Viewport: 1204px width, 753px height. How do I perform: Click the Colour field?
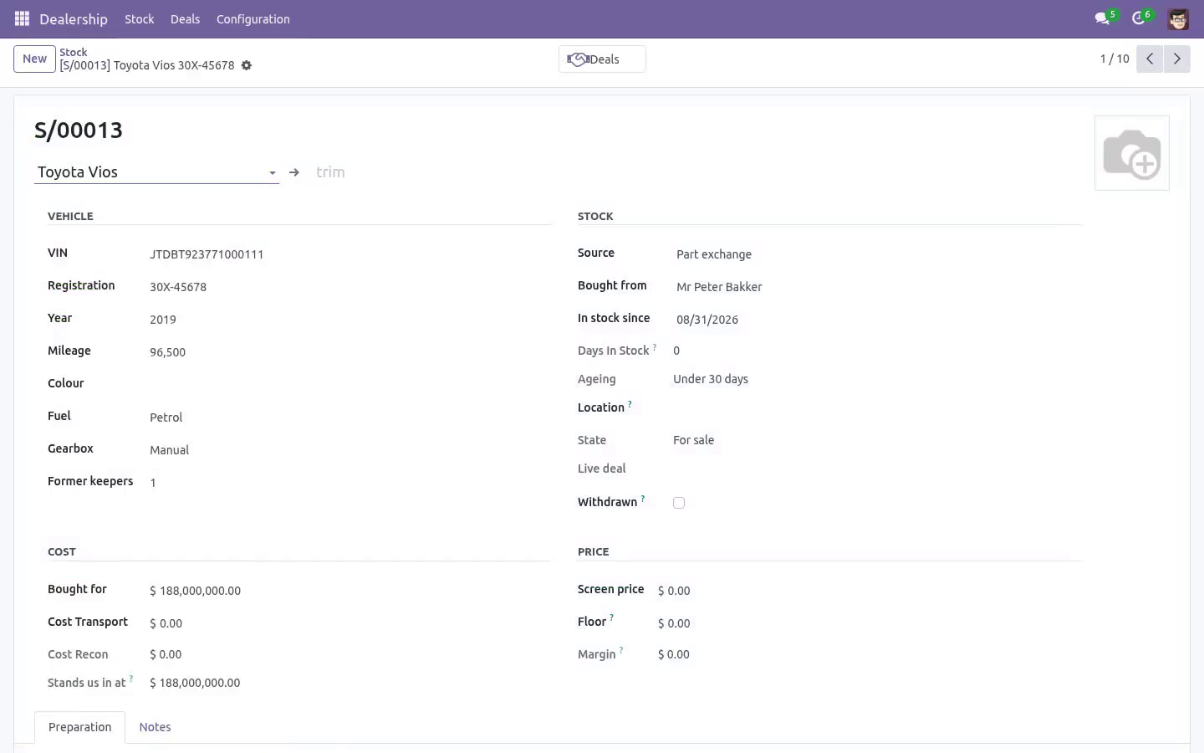(x=347, y=384)
